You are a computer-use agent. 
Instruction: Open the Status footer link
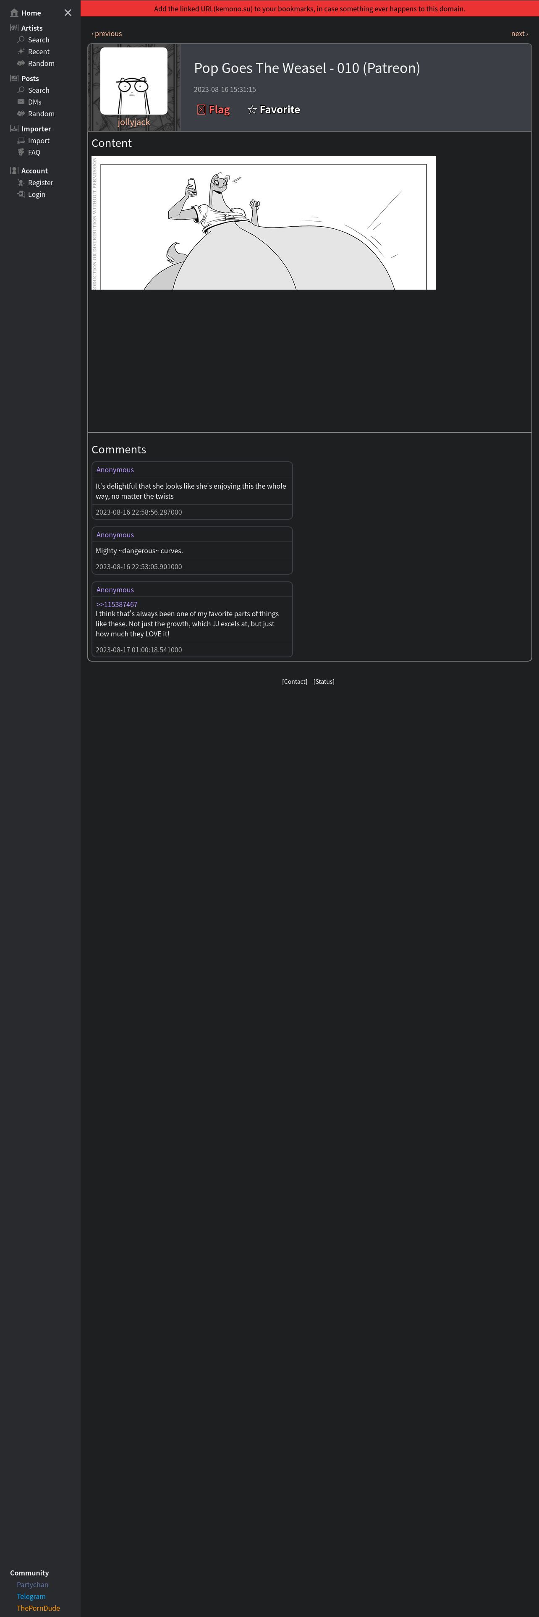pyautogui.click(x=324, y=682)
